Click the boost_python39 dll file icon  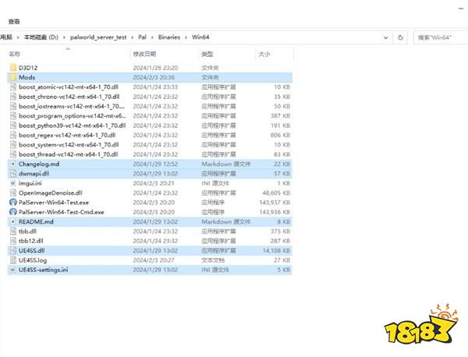point(12,125)
